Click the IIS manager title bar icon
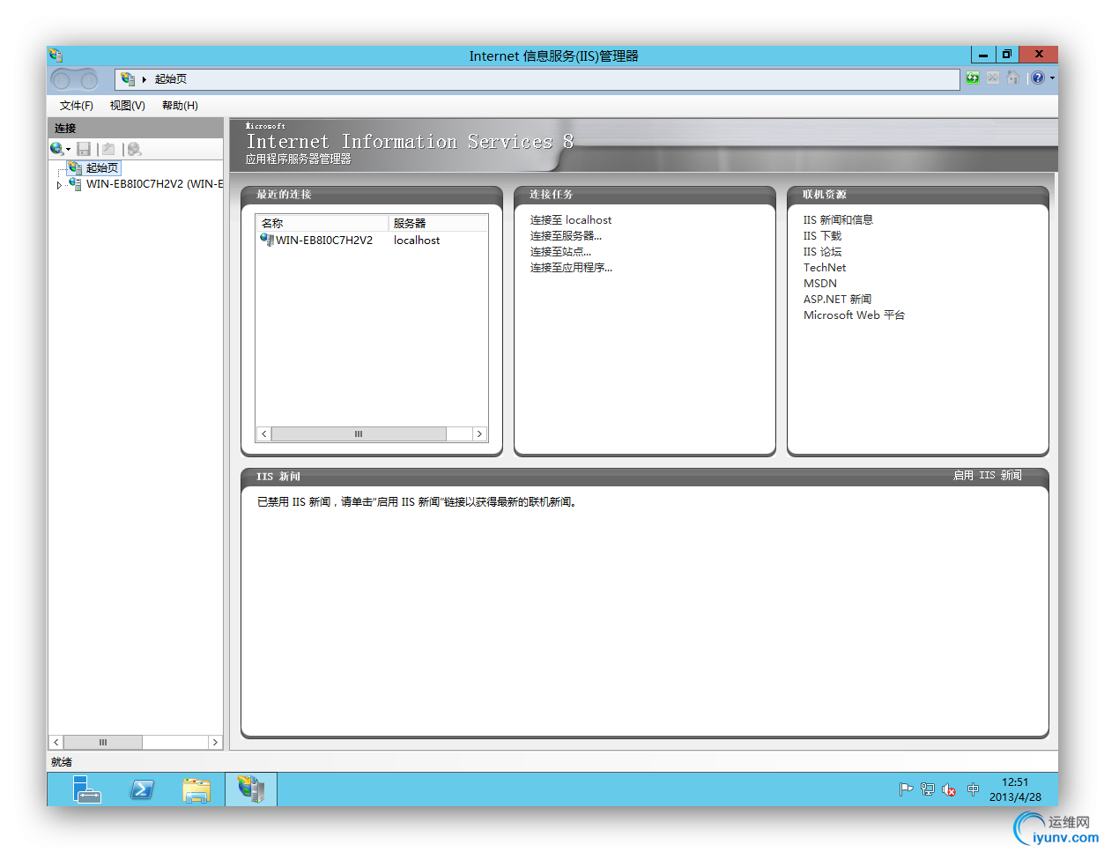This screenshot has height=852, width=1104. (x=56, y=55)
